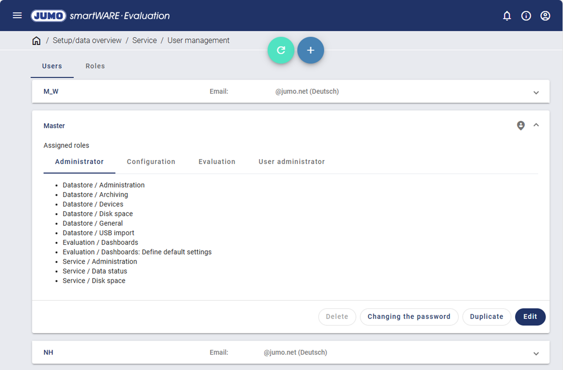Add a new user with plus button
The image size is (563, 370).
310,50
